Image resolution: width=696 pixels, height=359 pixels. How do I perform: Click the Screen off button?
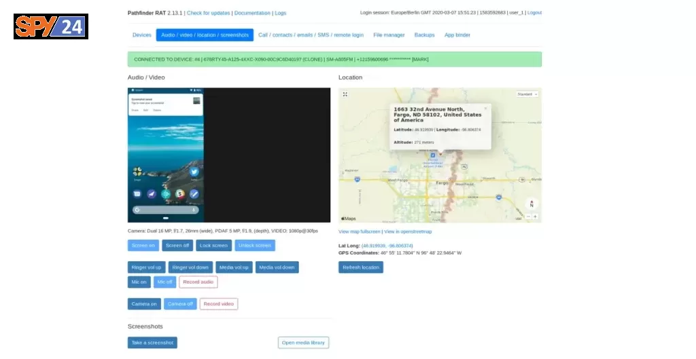[x=177, y=246]
